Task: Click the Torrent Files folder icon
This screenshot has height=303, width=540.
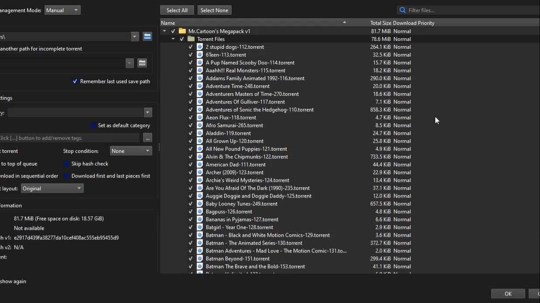Action: (191, 39)
